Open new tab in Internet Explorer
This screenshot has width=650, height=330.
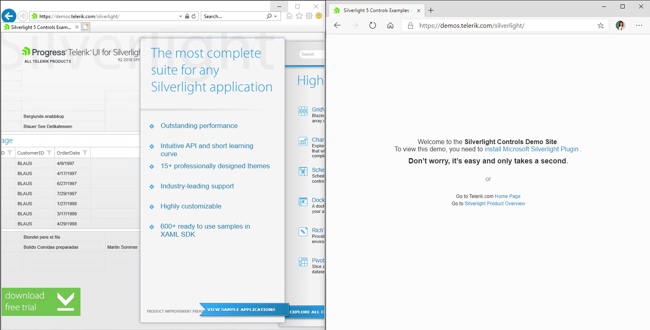[x=86, y=27]
